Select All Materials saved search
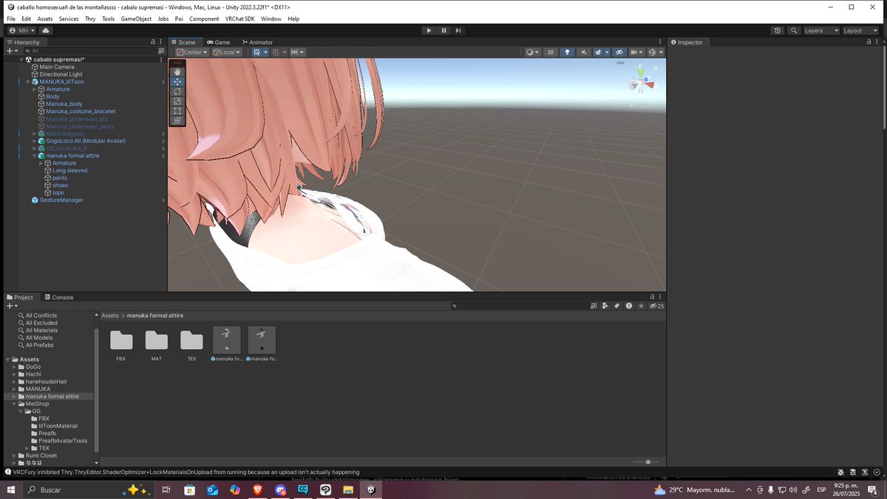 [41, 330]
